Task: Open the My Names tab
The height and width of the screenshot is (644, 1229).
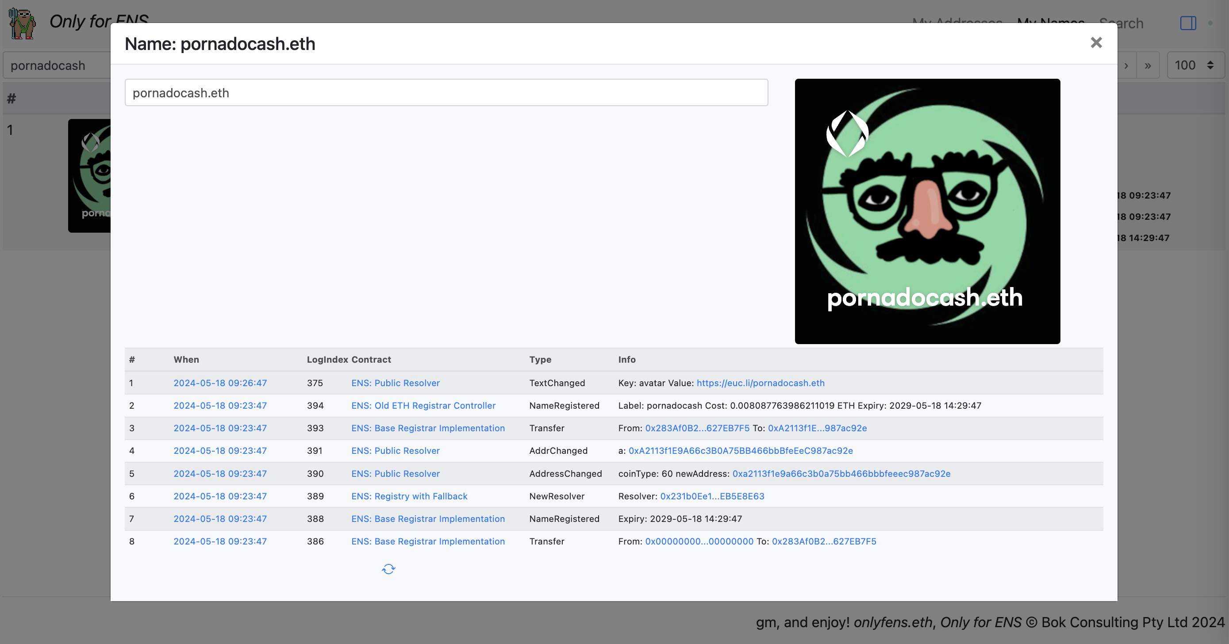Action: [1051, 19]
